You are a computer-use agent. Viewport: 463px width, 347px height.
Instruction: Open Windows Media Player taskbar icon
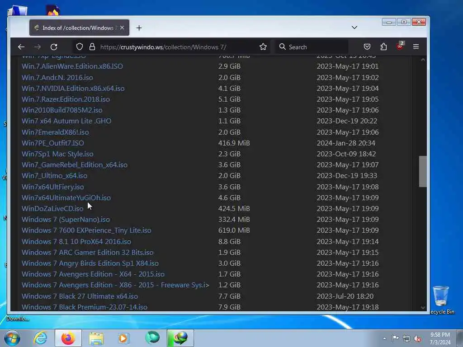coord(123,338)
